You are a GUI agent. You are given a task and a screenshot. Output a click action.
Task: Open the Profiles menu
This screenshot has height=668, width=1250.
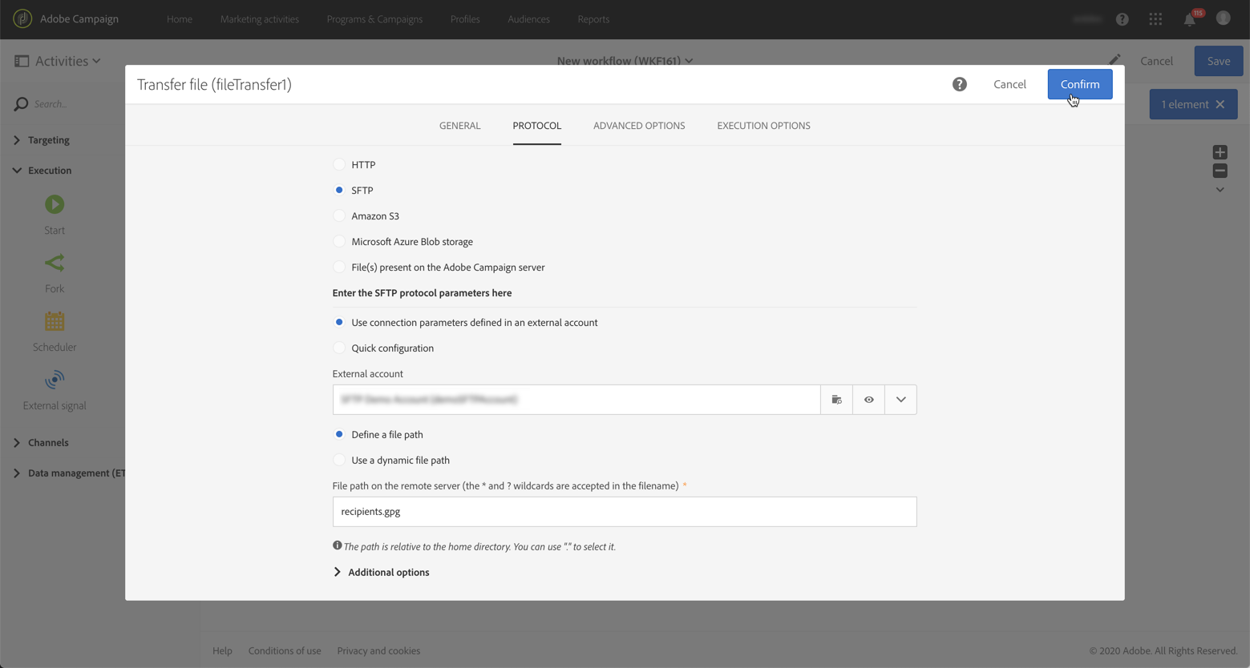pos(465,19)
